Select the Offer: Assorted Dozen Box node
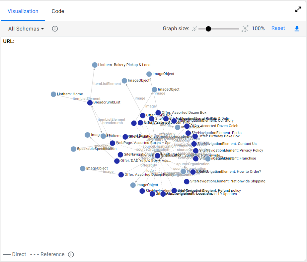The image size is (307, 262). click(158, 113)
